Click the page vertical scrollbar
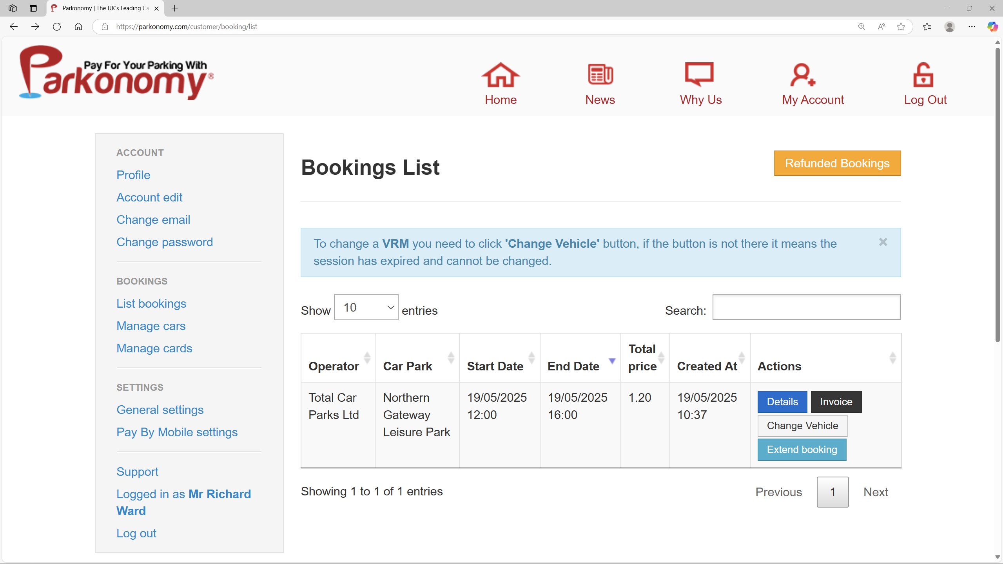 [998, 196]
